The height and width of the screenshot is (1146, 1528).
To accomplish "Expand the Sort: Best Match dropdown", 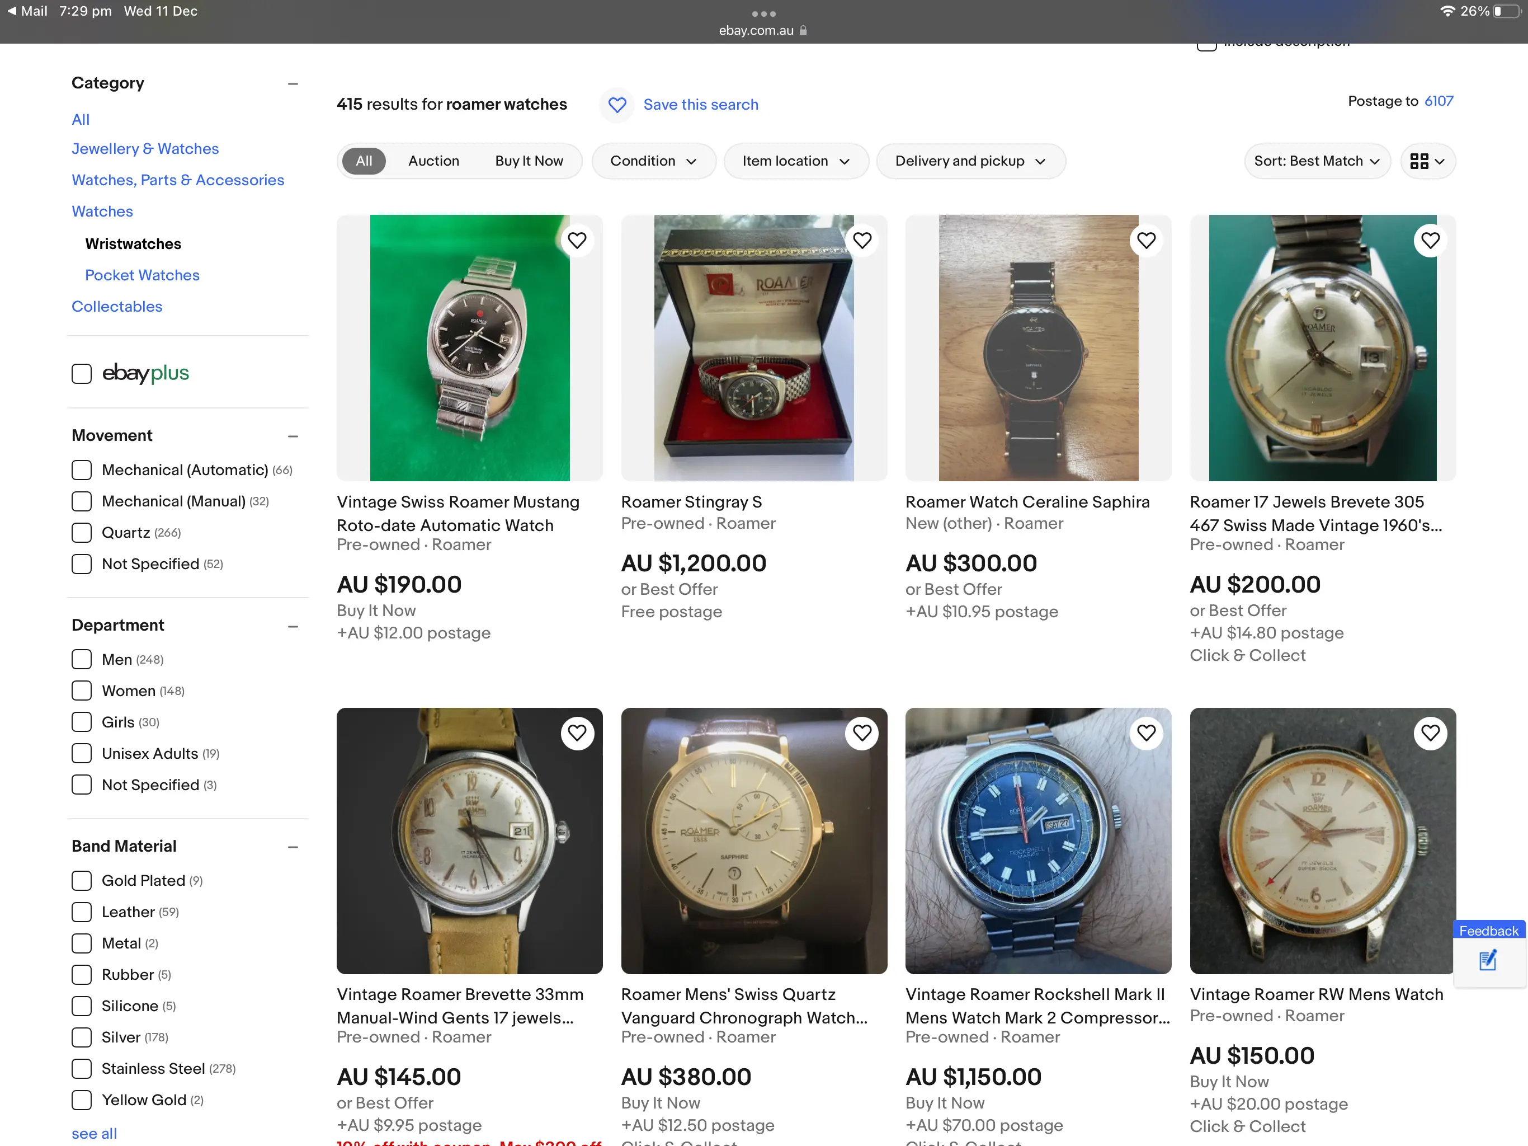I will pos(1316,161).
